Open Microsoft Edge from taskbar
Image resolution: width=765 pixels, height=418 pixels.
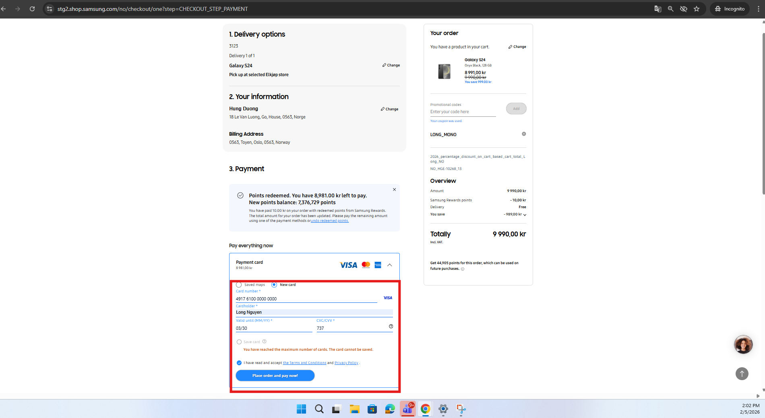(390, 409)
